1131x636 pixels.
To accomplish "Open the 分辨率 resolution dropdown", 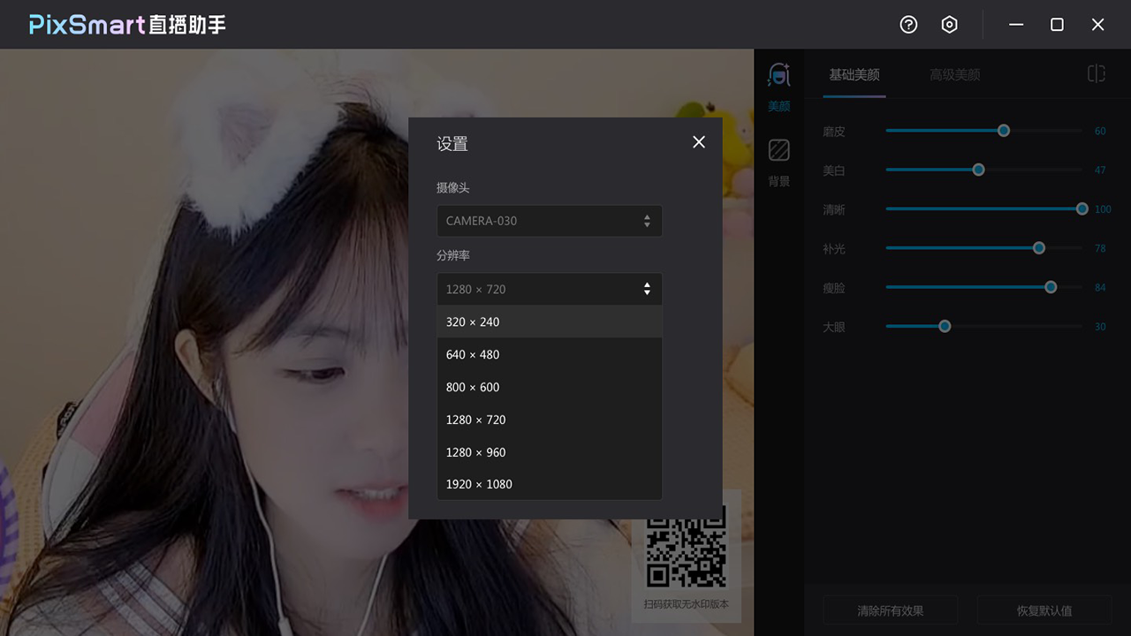I will [550, 289].
